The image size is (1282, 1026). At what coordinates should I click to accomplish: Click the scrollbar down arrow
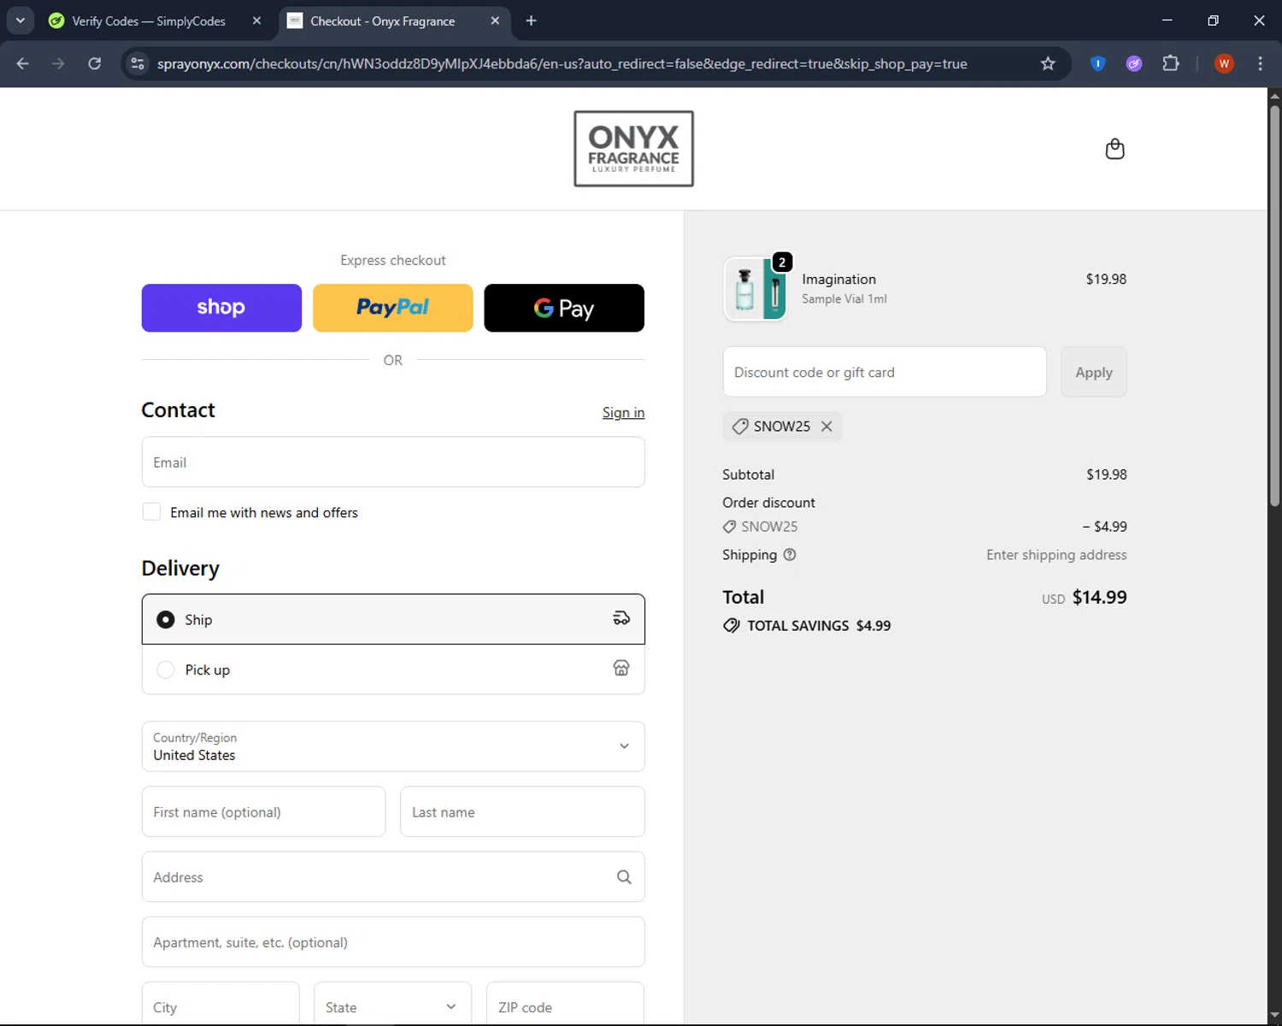coord(1274,1017)
